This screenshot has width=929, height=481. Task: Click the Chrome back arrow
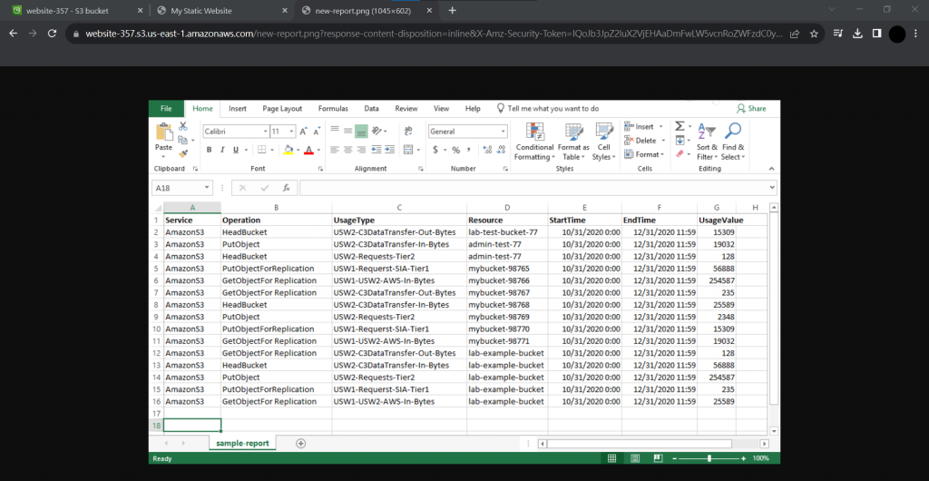[x=13, y=34]
